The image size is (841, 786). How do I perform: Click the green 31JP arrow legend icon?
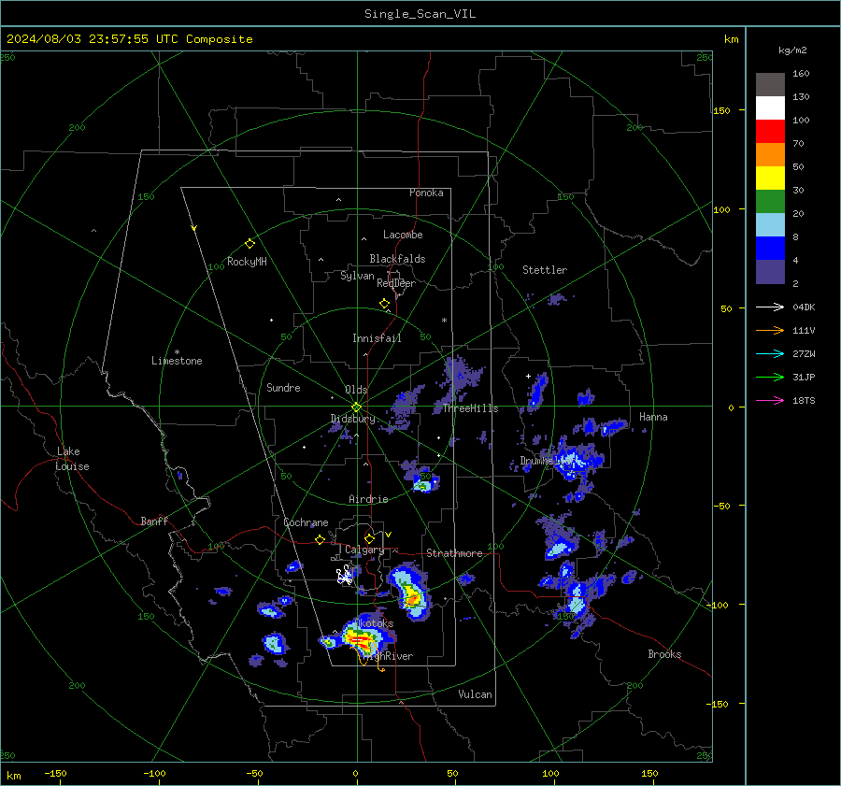pyautogui.click(x=770, y=378)
